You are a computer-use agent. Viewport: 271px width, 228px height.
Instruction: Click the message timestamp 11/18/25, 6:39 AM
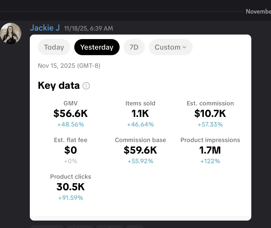89,28
